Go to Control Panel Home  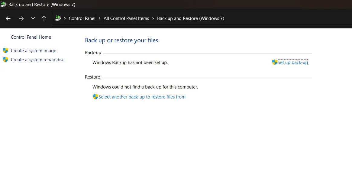[x=31, y=37]
